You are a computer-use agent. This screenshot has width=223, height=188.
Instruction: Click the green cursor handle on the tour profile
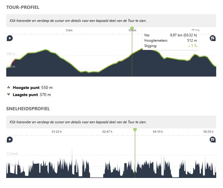pyautogui.click(x=132, y=28)
